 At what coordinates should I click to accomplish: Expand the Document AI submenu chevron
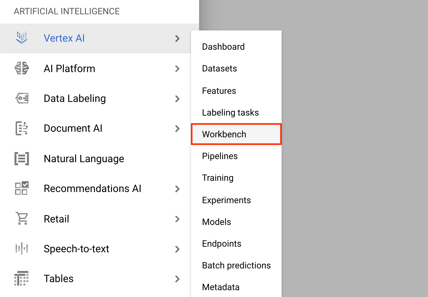click(177, 129)
